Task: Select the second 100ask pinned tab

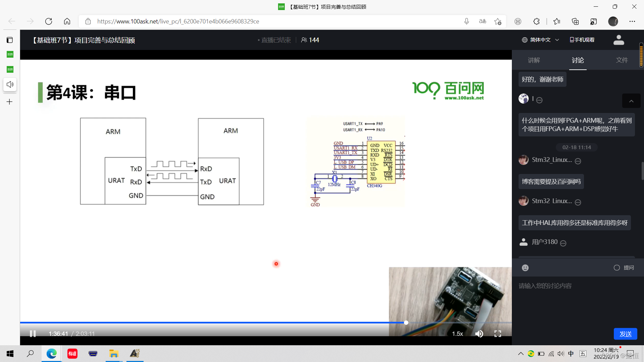Action: 10,69
